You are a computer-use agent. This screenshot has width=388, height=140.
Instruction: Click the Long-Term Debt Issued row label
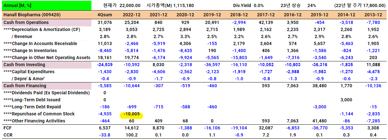[32, 100]
